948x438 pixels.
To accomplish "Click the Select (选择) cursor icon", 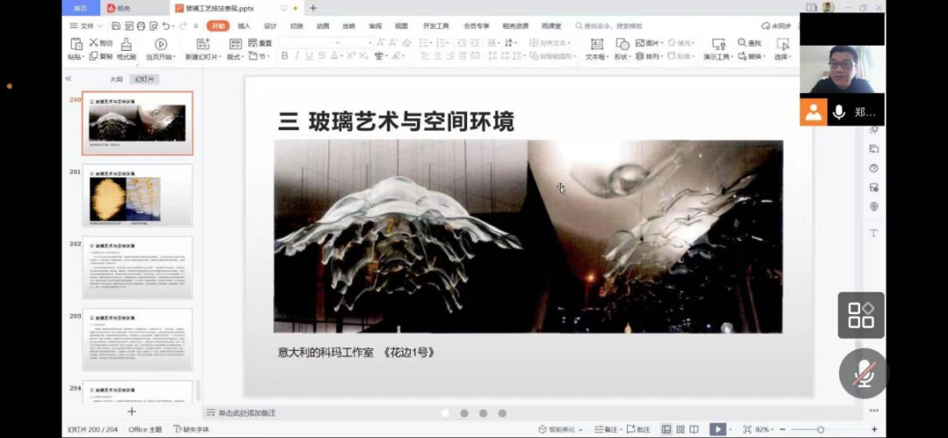I will click(x=783, y=44).
